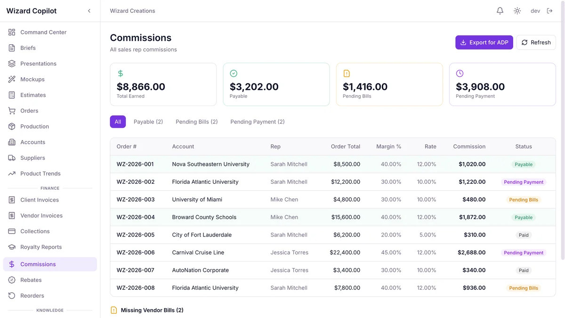
Task: Log out using the exit icon
Action: coord(549,11)
